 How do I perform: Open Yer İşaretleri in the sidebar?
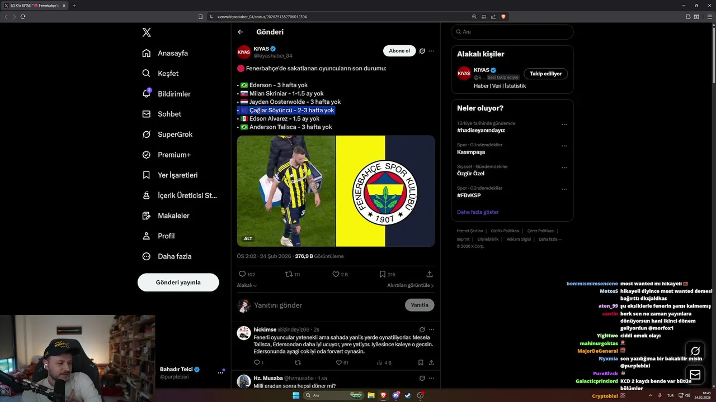[x=170, y=175]
